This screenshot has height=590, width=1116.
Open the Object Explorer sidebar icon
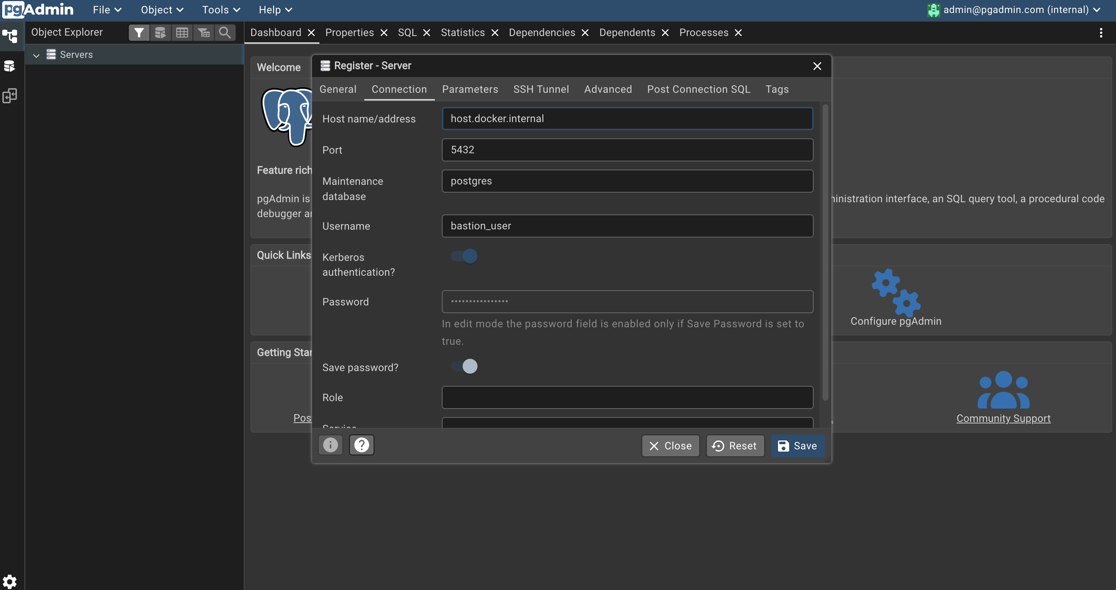(10, 36)
